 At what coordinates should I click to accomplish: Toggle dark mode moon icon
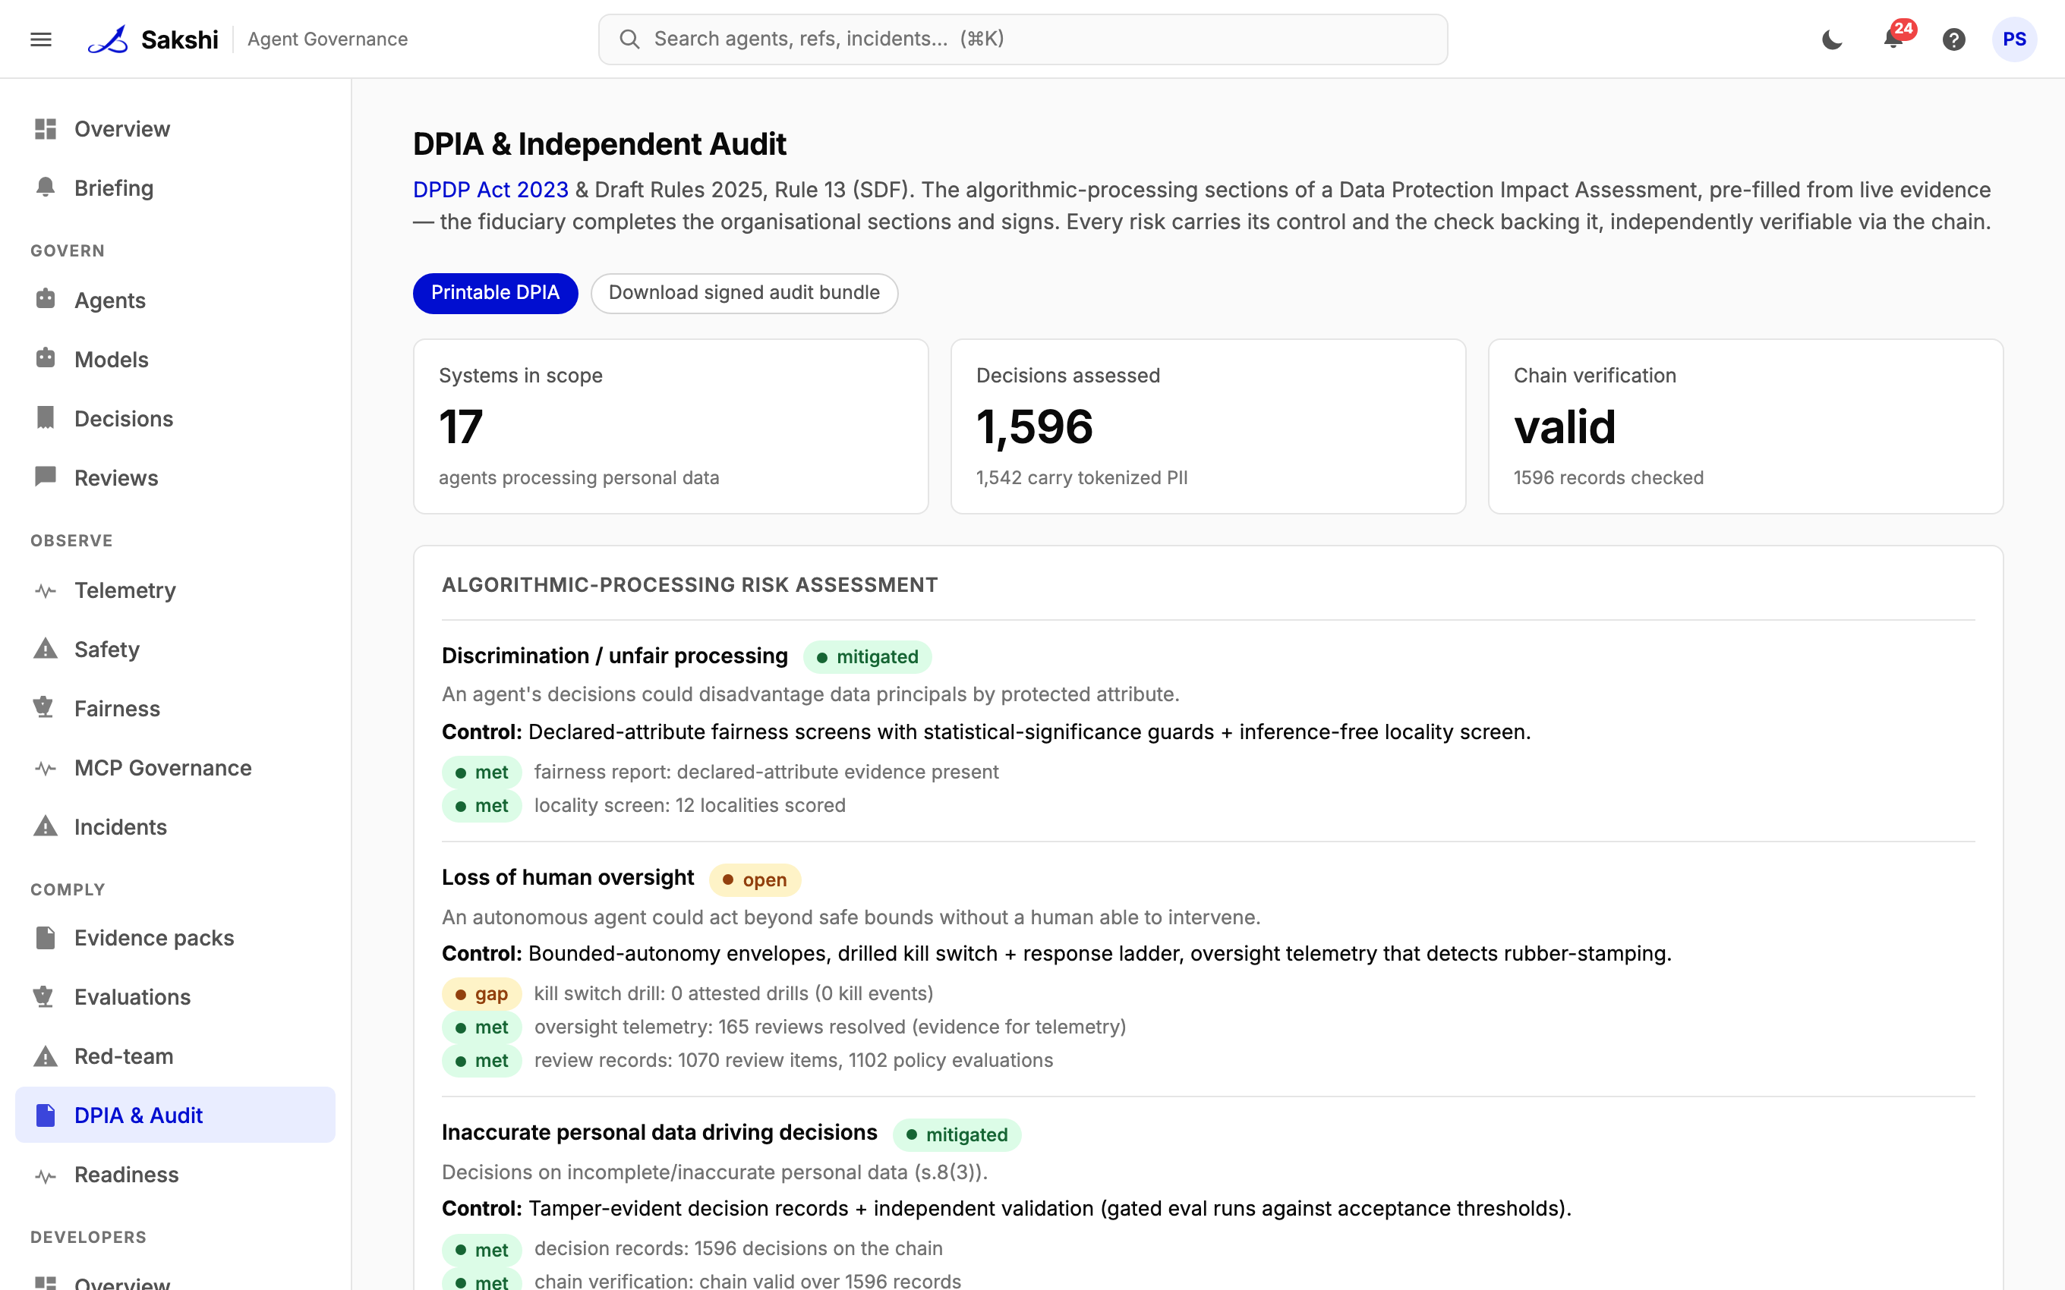[x=1832, y=39]
